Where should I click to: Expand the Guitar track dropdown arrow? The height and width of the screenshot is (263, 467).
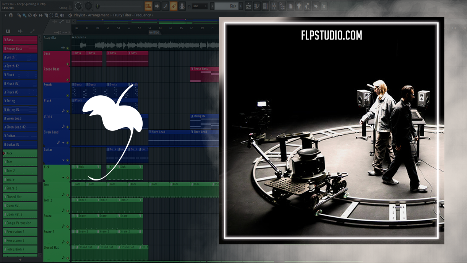[63, 160]
